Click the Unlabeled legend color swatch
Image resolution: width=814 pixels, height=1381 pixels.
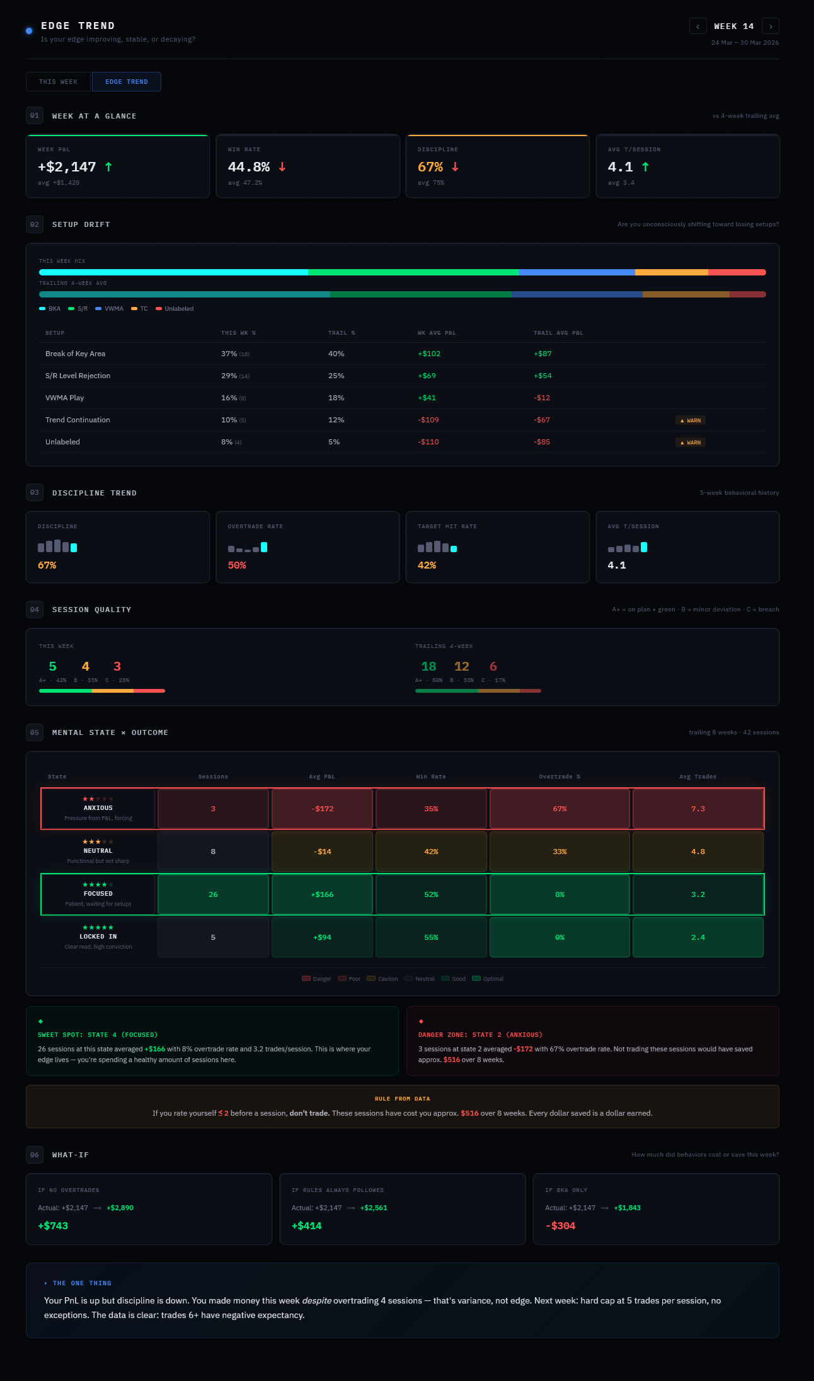[x=159, y=309]
